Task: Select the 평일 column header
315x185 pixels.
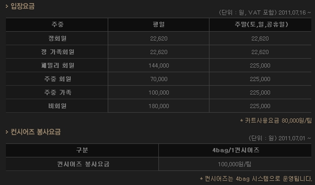Action: 159,24
